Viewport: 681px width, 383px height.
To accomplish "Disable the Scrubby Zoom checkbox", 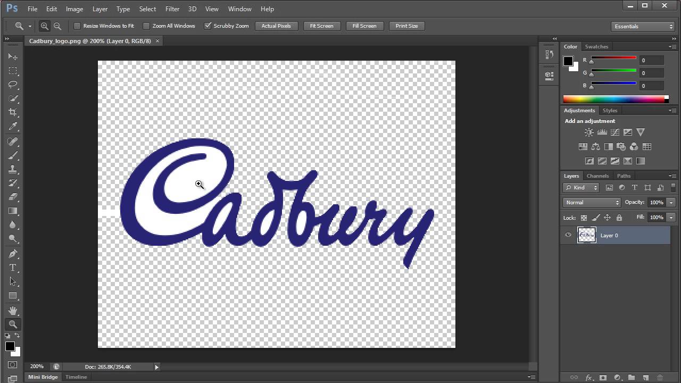I will click(x=207, y=26).
